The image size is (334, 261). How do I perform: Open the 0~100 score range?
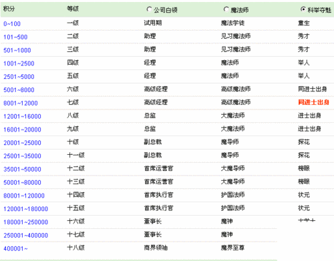pyautogui.click(x=12, y=24)
